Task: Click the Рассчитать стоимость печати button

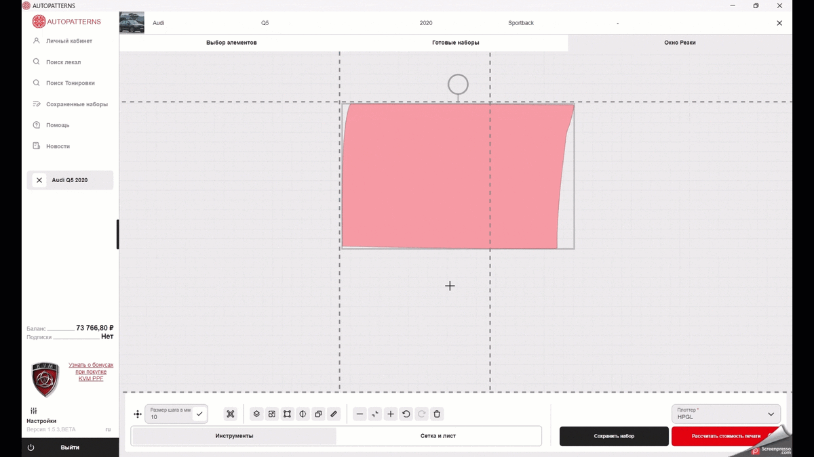Action: click(726, 436)
